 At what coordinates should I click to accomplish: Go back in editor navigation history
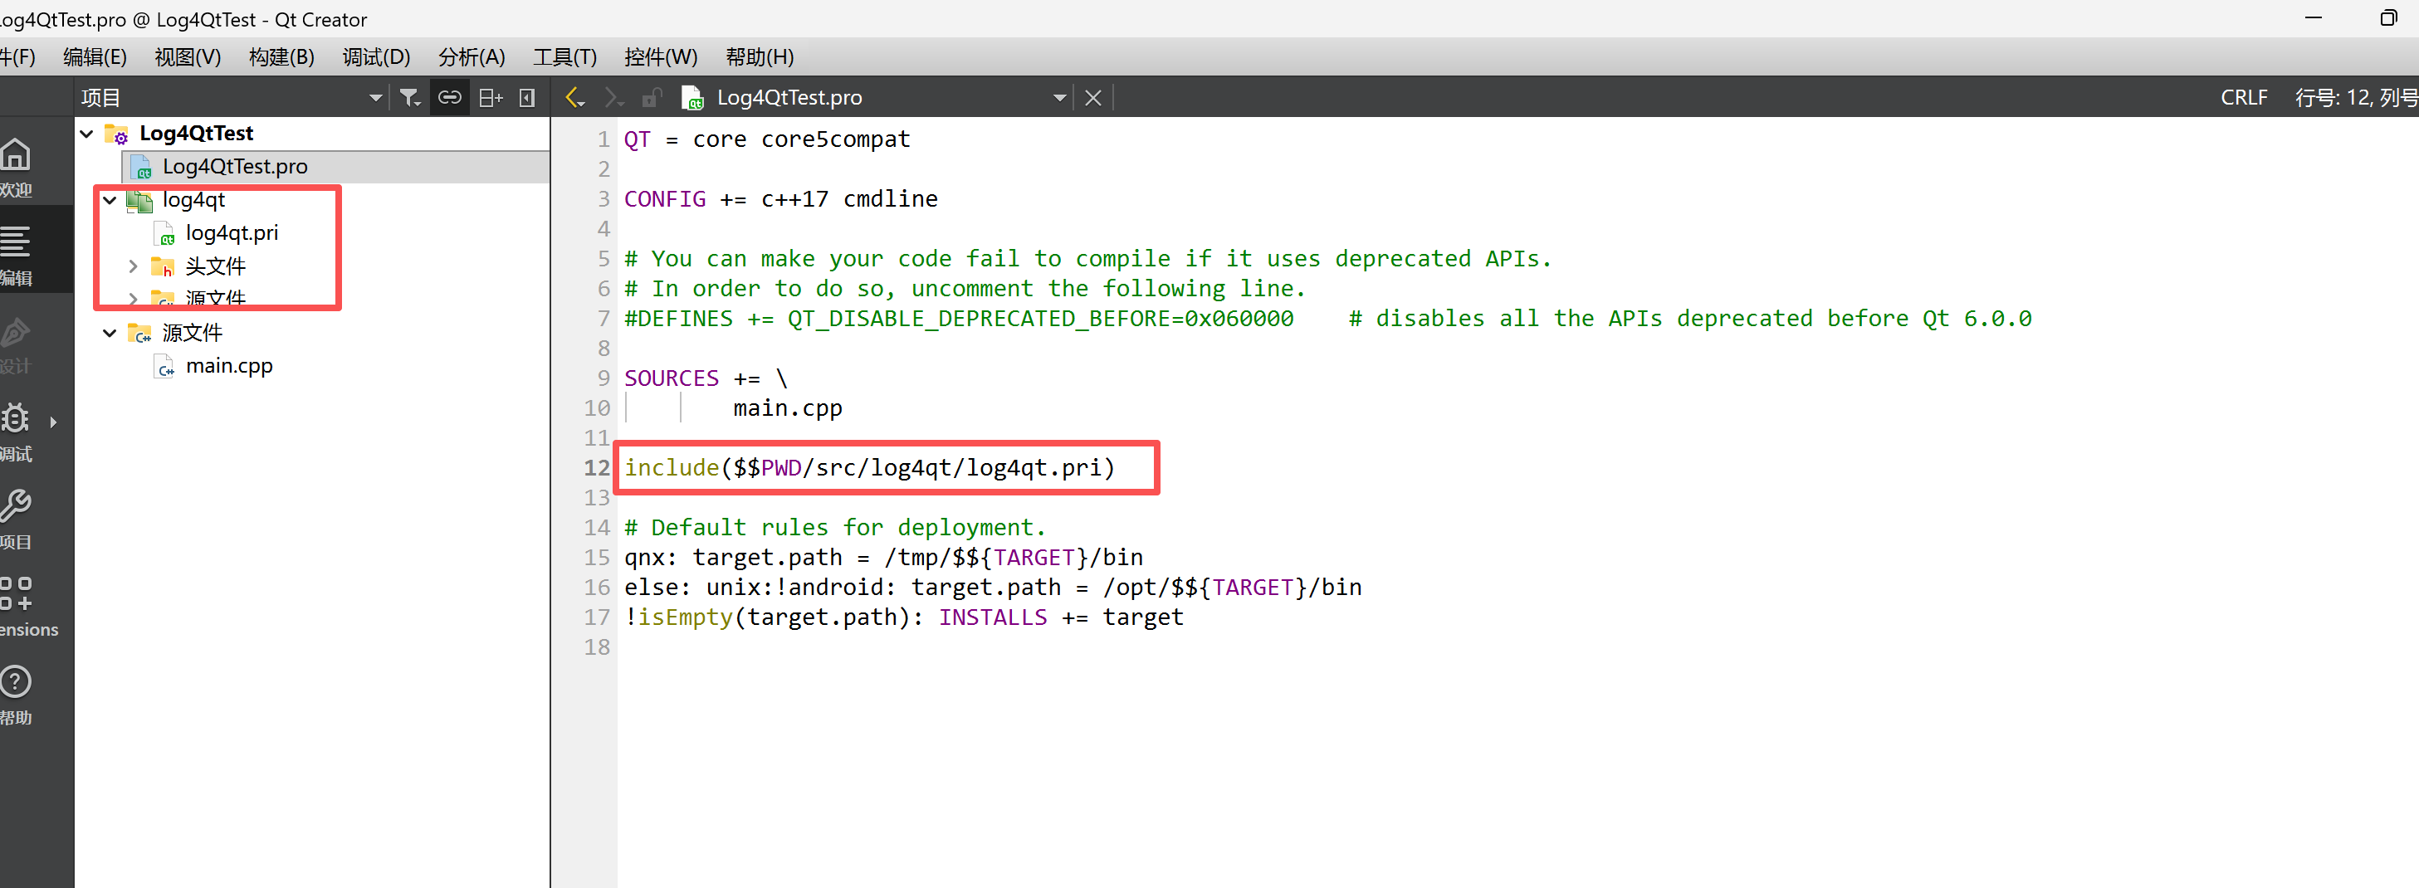574,98
